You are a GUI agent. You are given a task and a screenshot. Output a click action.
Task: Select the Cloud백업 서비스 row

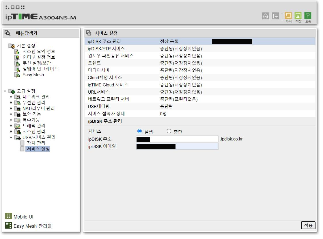click(200, 77)
